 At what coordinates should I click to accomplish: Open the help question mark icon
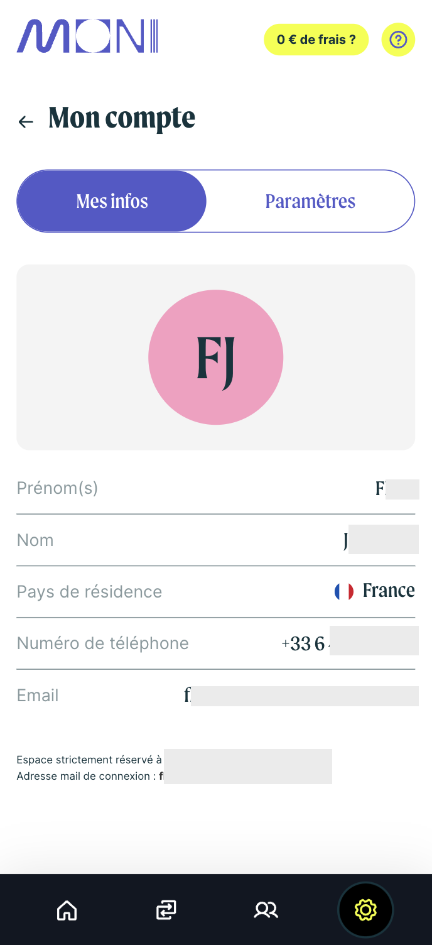pos(398,40)
